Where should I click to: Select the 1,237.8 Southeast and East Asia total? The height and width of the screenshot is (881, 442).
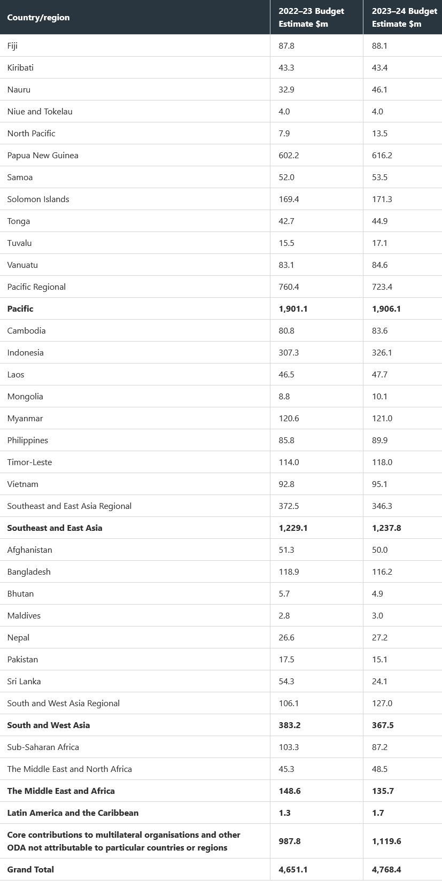coord(386,528)
